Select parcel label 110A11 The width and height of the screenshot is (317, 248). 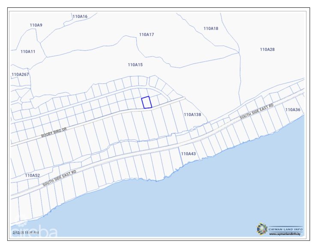[x=28, y=52]
